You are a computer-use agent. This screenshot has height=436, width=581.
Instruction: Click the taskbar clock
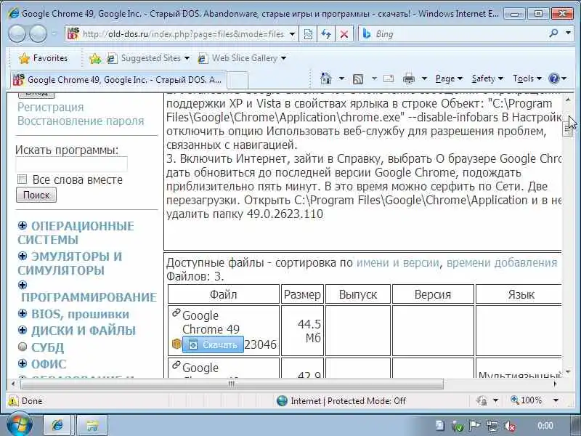pos(545,426)
